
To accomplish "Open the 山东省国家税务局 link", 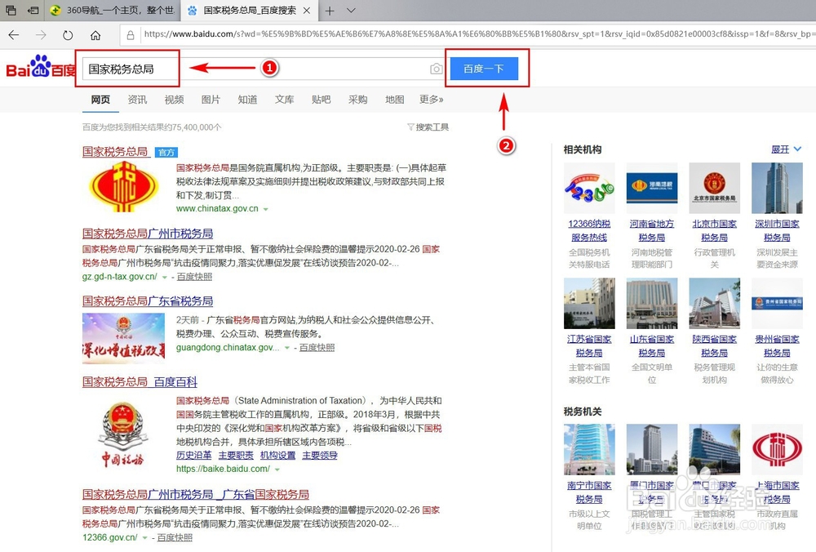I will coord(651,345).
